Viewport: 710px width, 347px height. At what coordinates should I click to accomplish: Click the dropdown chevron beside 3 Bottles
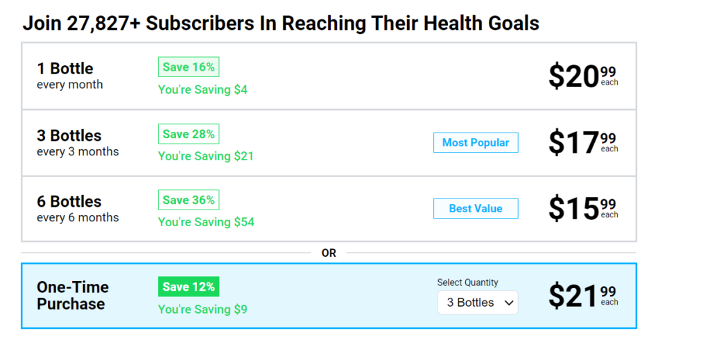508,303
